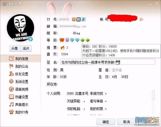This screenshot has height=127, width=161.
Task: Click the orange edit account icon
Action: pos(141,19)
